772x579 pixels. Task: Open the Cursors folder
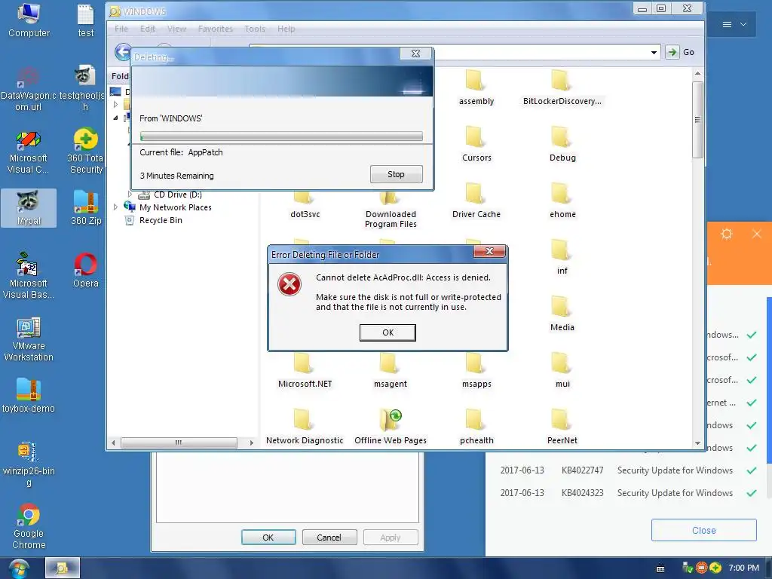pyautogui.click(x=476, y=144)
